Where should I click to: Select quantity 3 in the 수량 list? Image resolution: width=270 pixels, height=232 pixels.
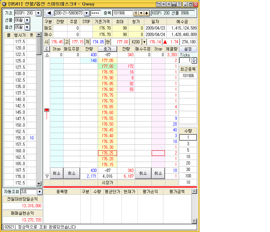pos(188,144)
